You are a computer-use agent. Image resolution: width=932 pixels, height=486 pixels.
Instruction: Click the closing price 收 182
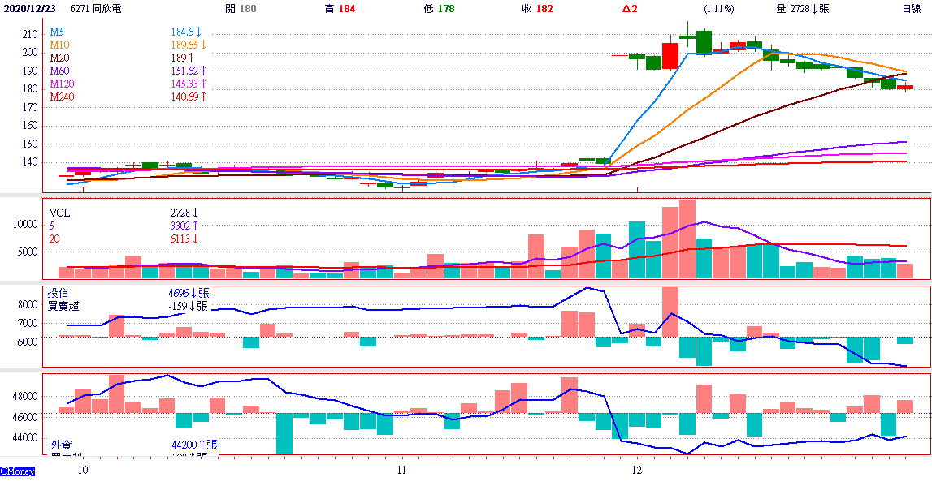coord(536,9)
